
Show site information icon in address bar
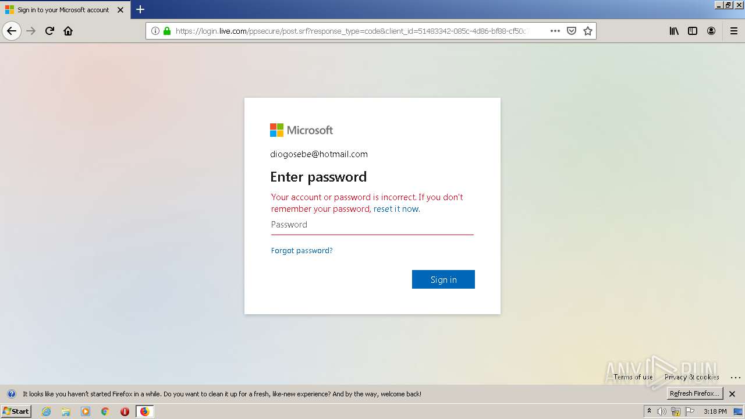155,31
